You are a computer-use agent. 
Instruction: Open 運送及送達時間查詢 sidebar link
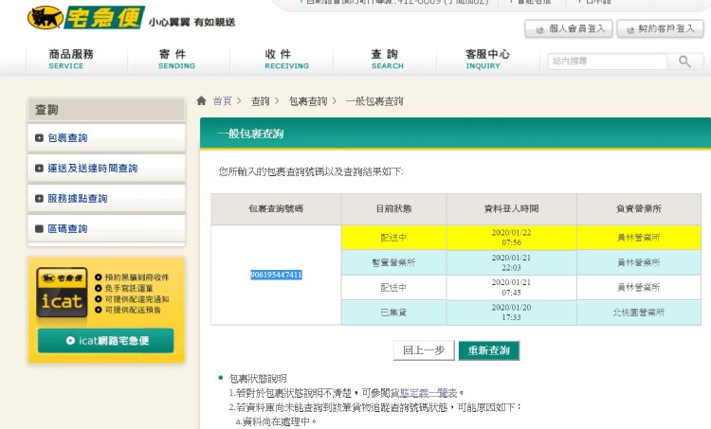93,168
